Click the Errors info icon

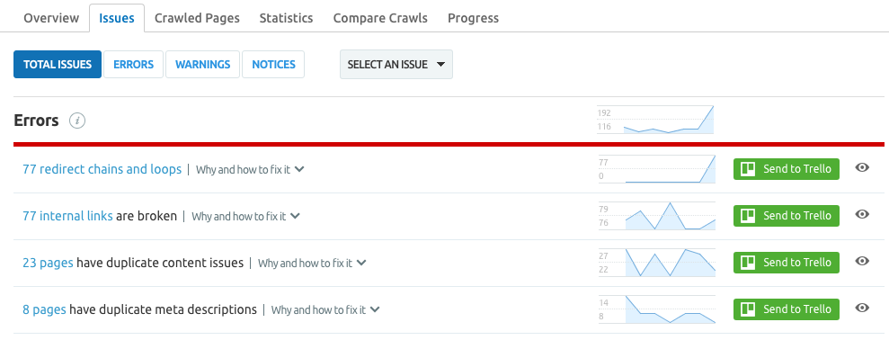coord(77,121)
